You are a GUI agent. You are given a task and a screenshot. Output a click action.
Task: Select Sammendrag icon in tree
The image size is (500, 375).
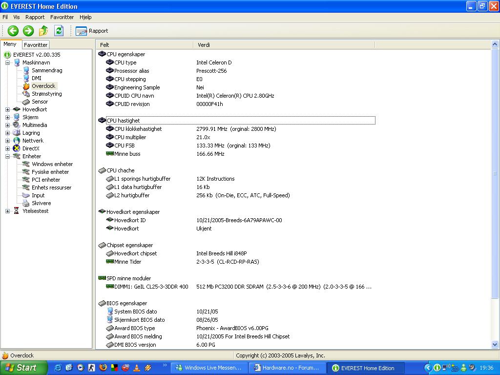pyautogui.click(x=26, y=70)
